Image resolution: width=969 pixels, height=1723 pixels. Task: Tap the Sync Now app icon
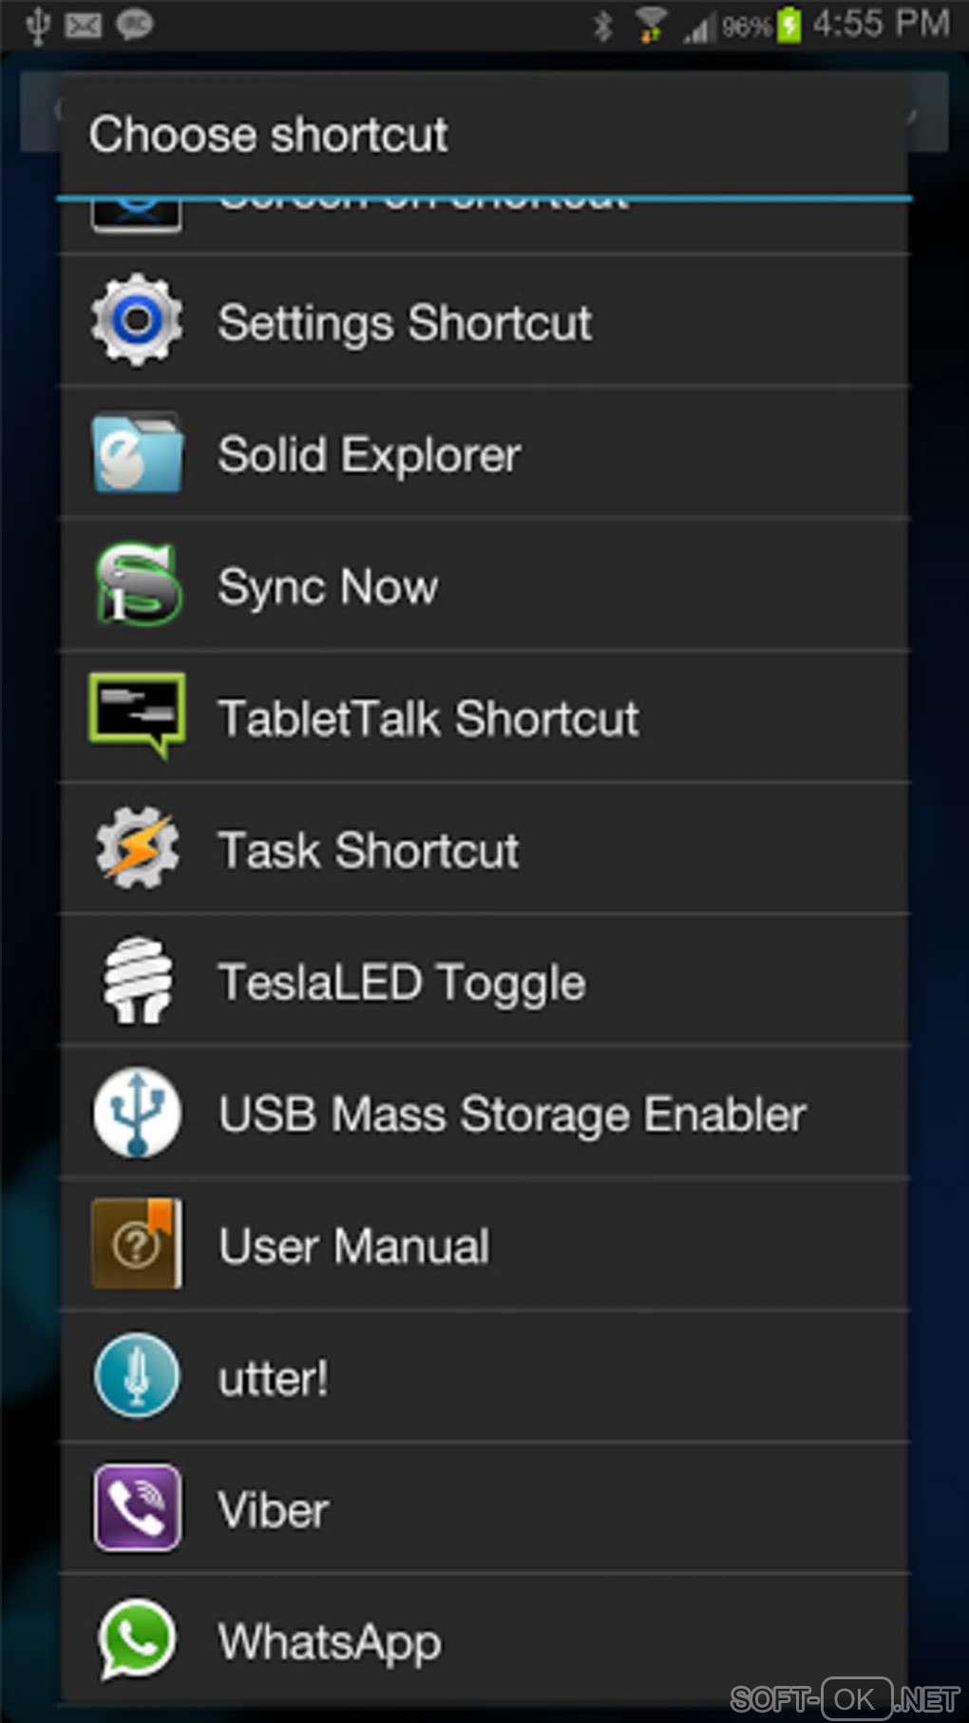coord(137,584)
